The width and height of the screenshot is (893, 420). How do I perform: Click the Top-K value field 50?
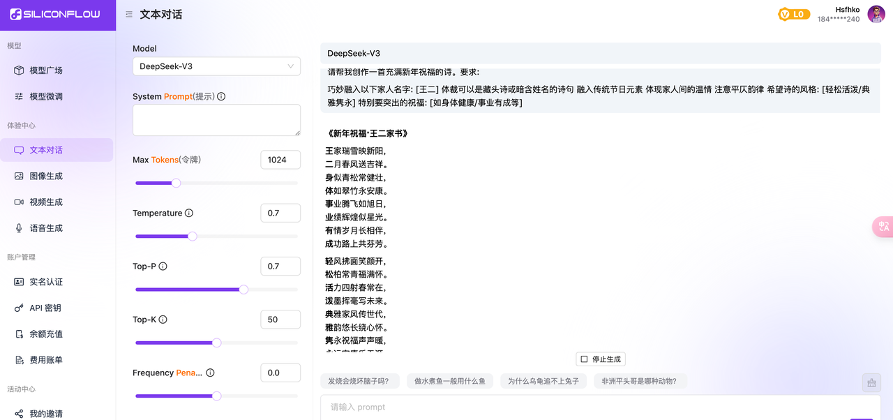280,320
